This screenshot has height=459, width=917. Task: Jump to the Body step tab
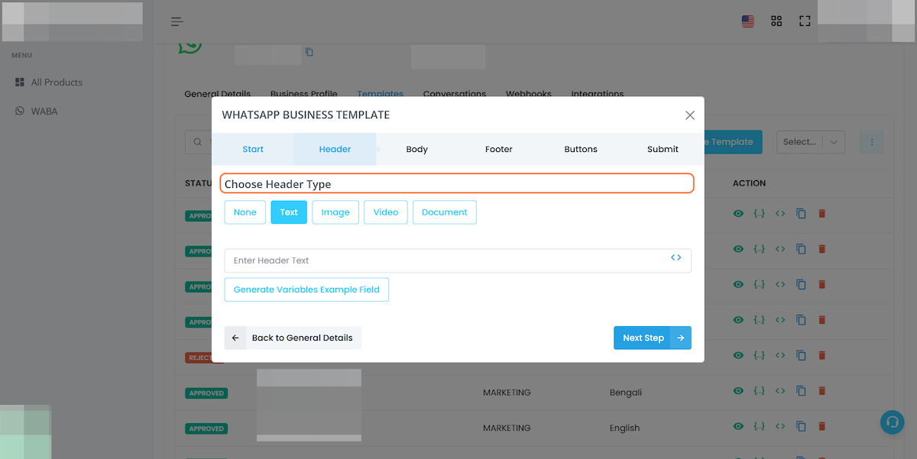click(x=417, y=149)
